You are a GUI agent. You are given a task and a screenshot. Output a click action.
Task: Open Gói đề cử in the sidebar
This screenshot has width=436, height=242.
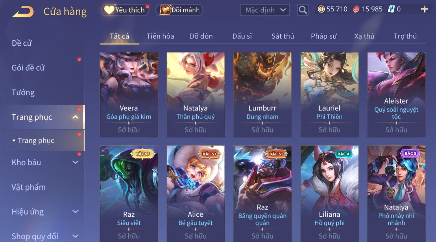pyautogui.click(x=28, y=68)
